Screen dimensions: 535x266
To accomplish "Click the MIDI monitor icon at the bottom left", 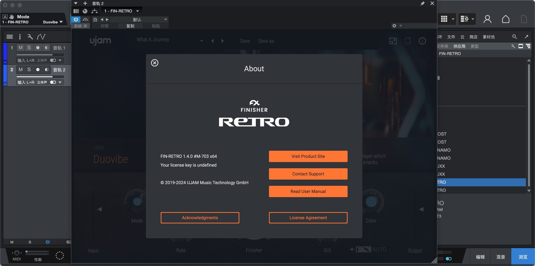I will [x=17, y=253].
